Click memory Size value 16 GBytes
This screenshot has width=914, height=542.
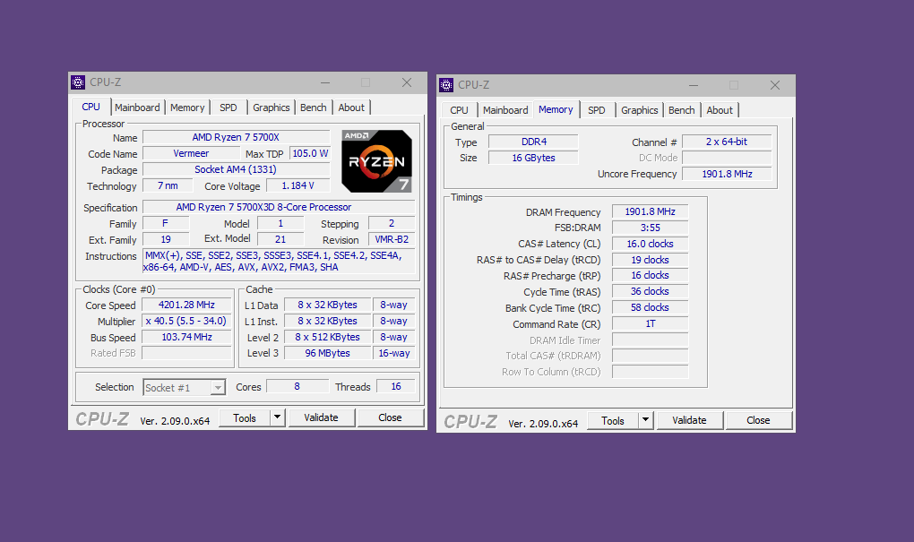tap(533, 158)
